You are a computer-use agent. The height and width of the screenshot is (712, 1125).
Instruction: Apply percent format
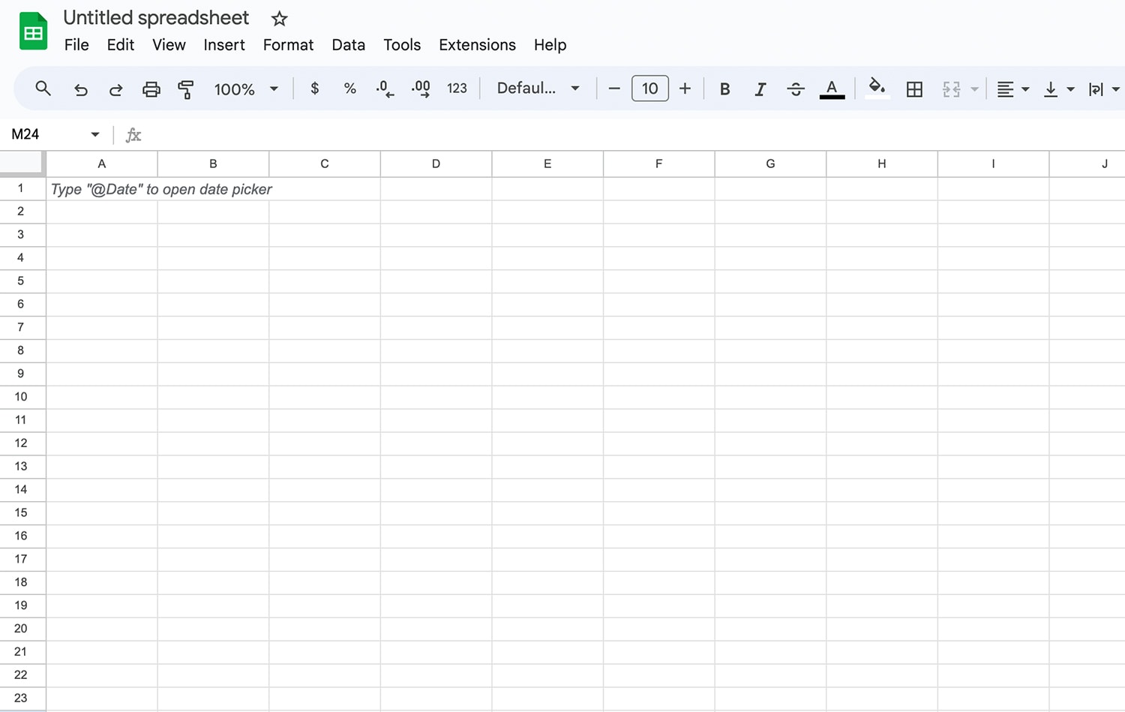click(x=349, y=89)
